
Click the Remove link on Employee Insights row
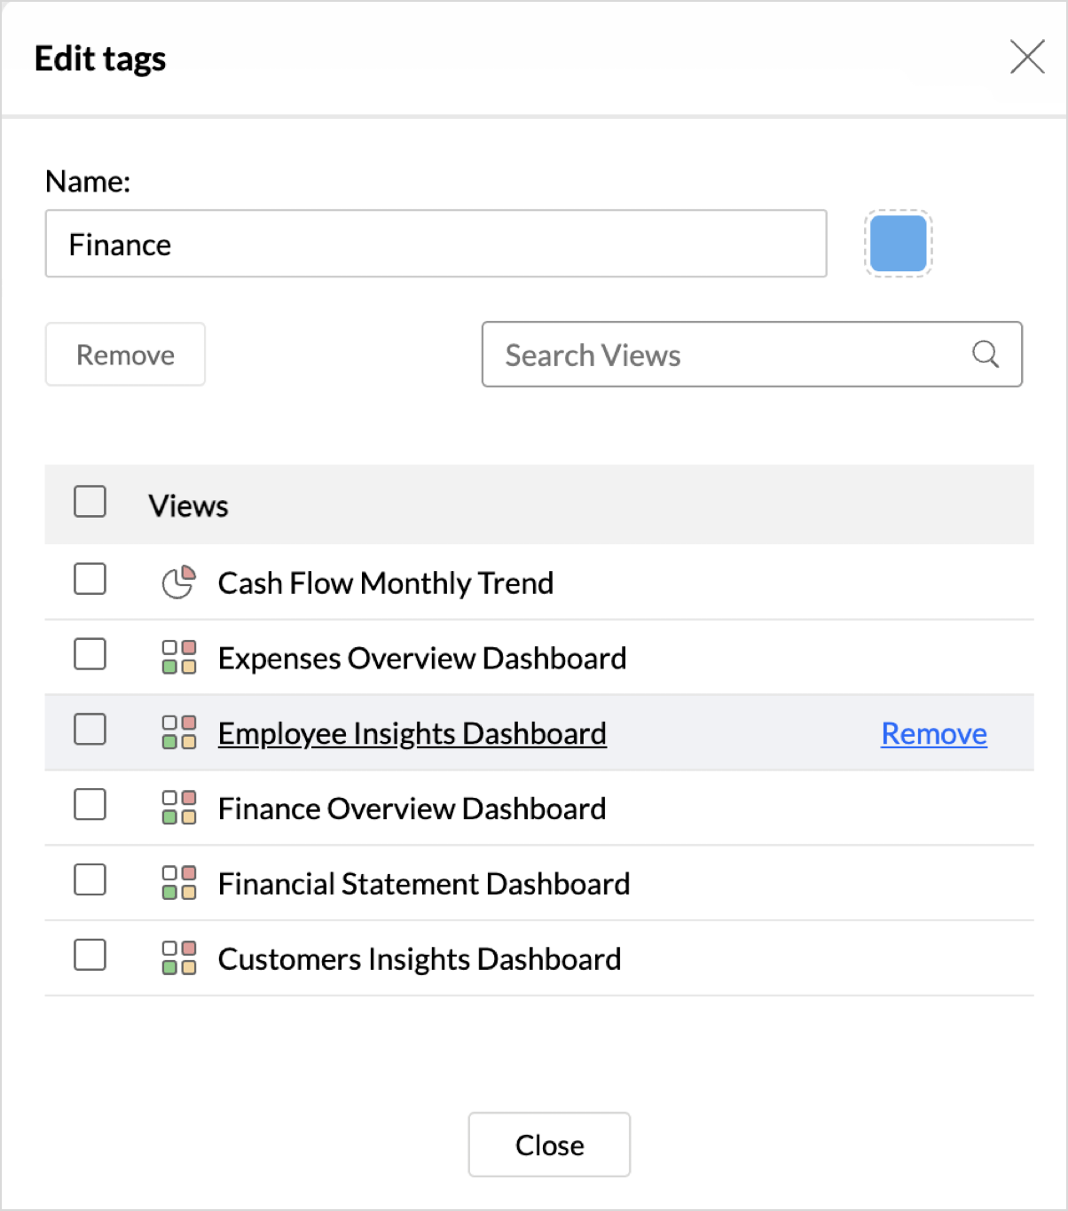coord(933,734)
